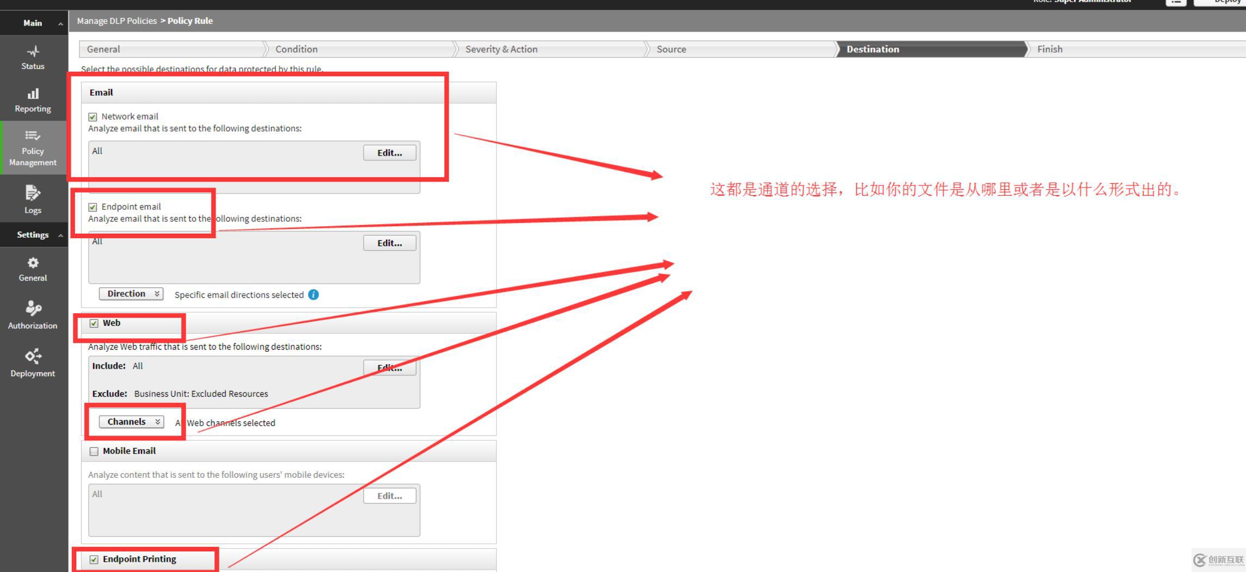Open General settings using the gear icon
The width and height of the screenshot is (1246, 572).
click(33, 269)
